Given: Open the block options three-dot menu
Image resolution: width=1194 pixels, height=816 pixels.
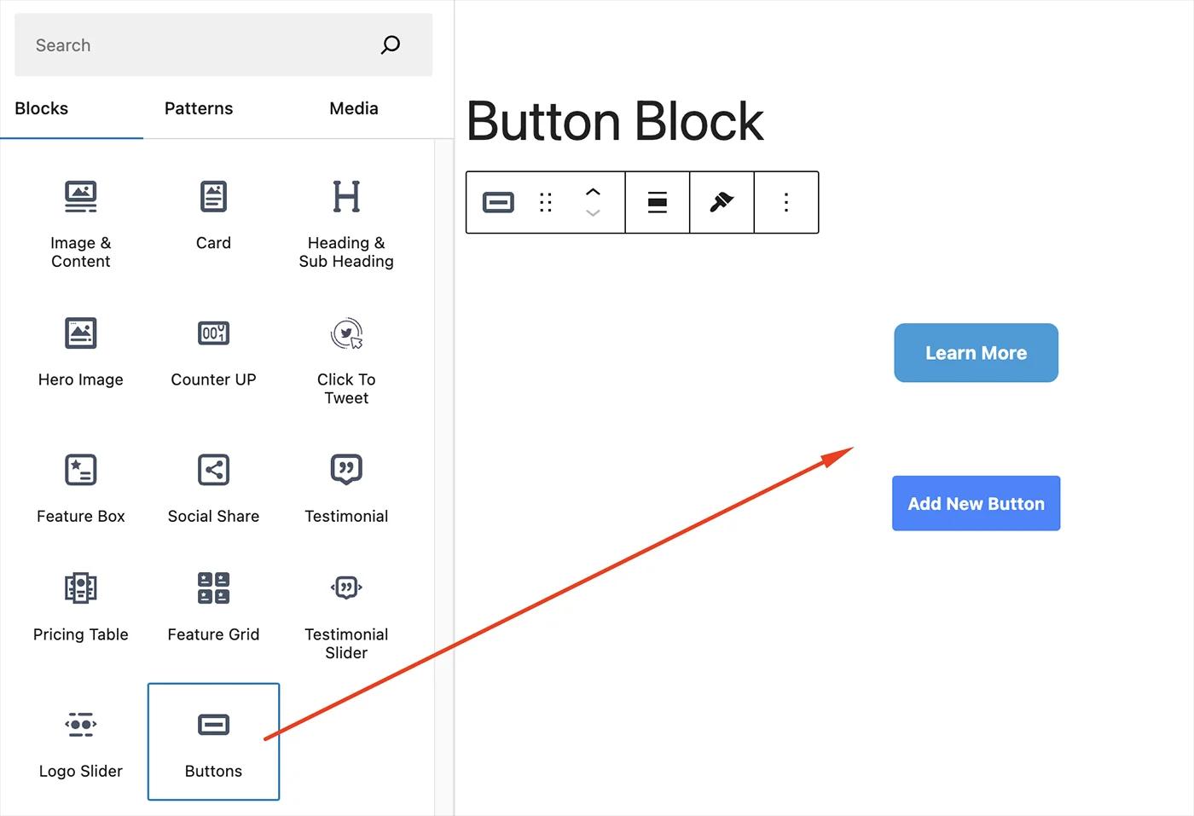Looking at the screenshot, I should [x=785, y=202].
